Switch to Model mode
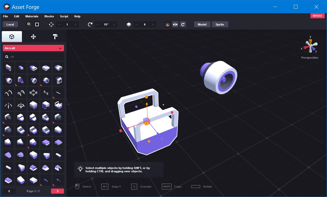This screenshot has width=327, height=197. [202, 24]
